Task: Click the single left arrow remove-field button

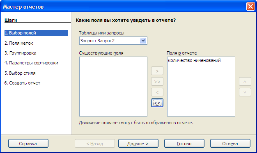Action: point(157,92)
